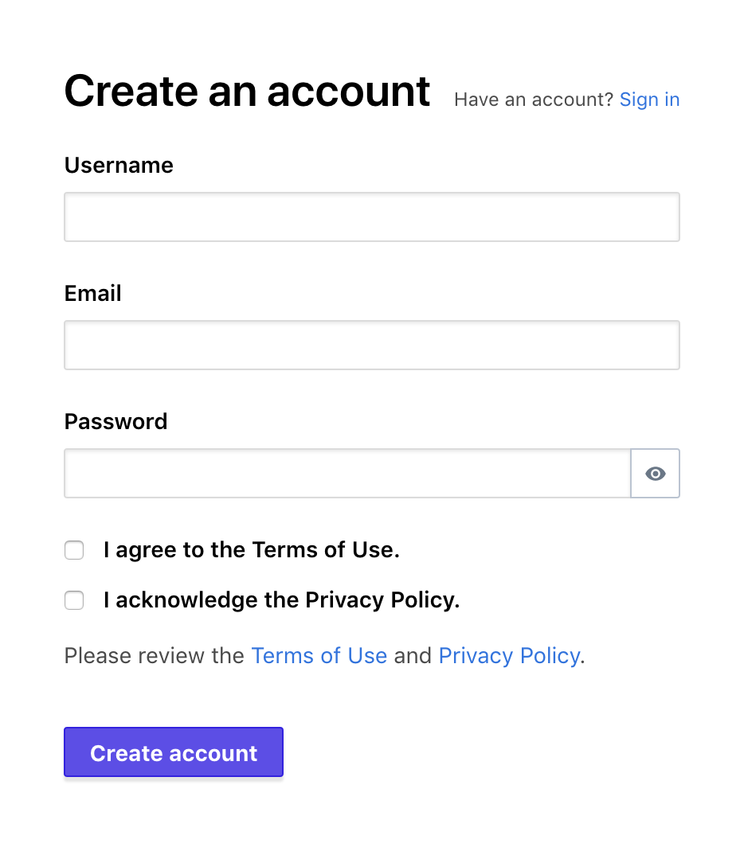Follow the Sign in link
The image size is (744, 863).
pos(649,100)
